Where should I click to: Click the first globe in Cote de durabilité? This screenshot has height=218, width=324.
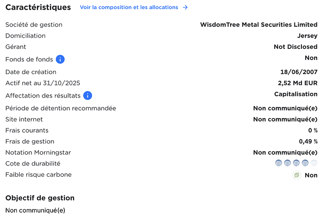278,163
